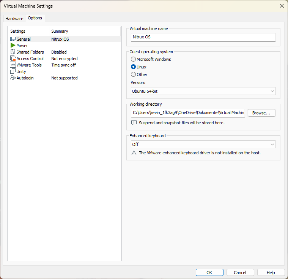
Task: Select the Unity row label
Action: coord(21,71)
